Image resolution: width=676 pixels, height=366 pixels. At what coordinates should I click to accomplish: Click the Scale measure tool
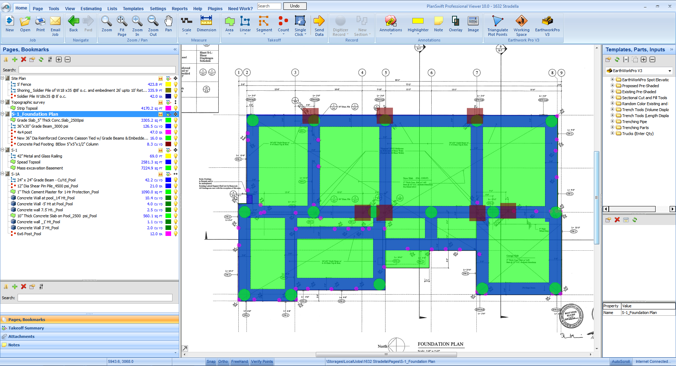pos(187,25)
